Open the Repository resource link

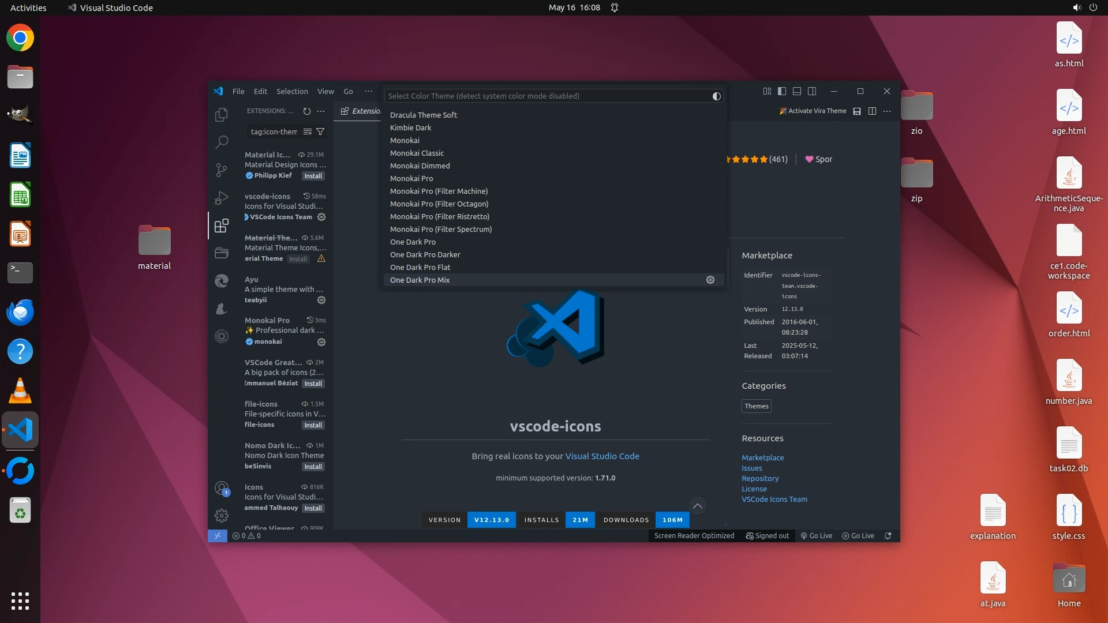pos(760,479)
